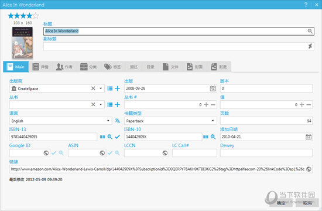The height and width of the screenshot is (211, 322).
Task: Validate ISBN-13 with checkmark icon
Action: (117, 137)
